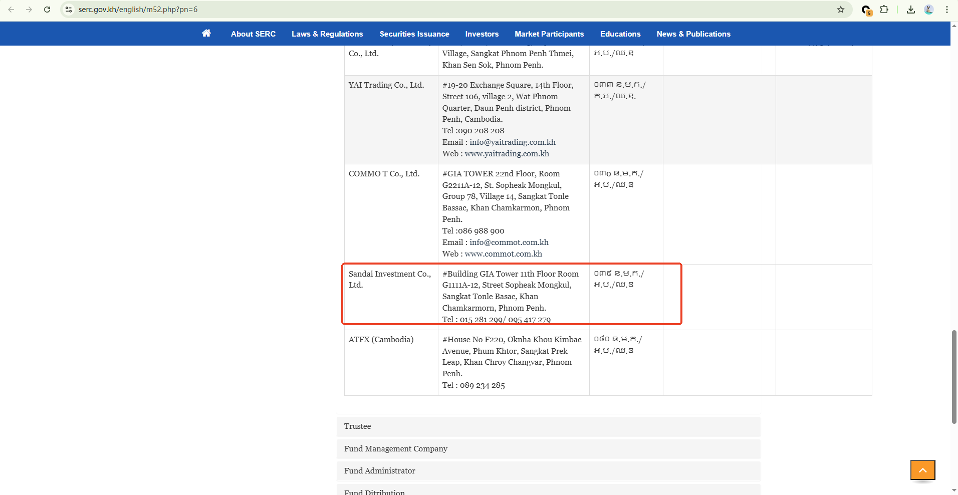Click email info@commot.com.kh
958x495 pixels.
[x=509, y=242]
